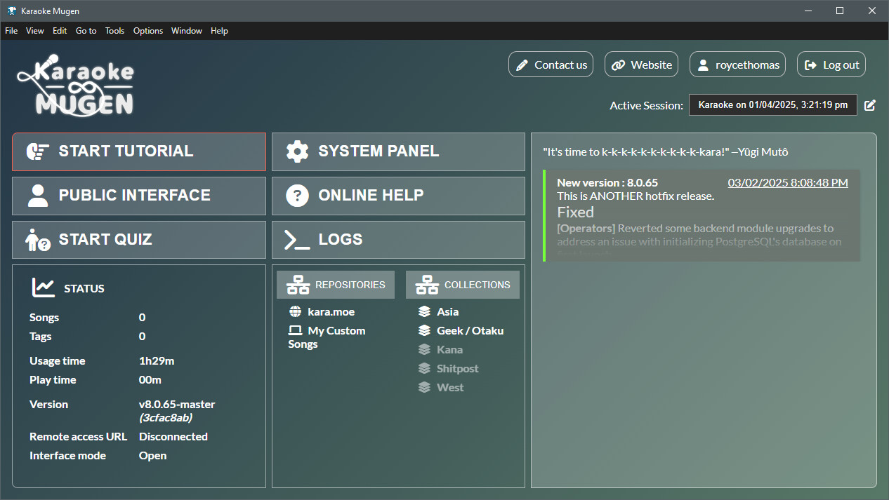The image size is (889, 500).
Task: Open the Window menu
Action: (x=187, y=31)
